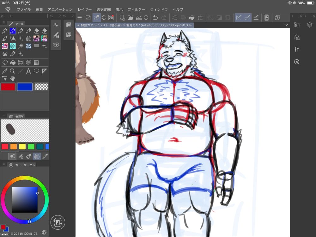The height and width of the screenshot is (237, 316).
Task: Select the grass decoration brush
Action: click(x=5, y=54)
